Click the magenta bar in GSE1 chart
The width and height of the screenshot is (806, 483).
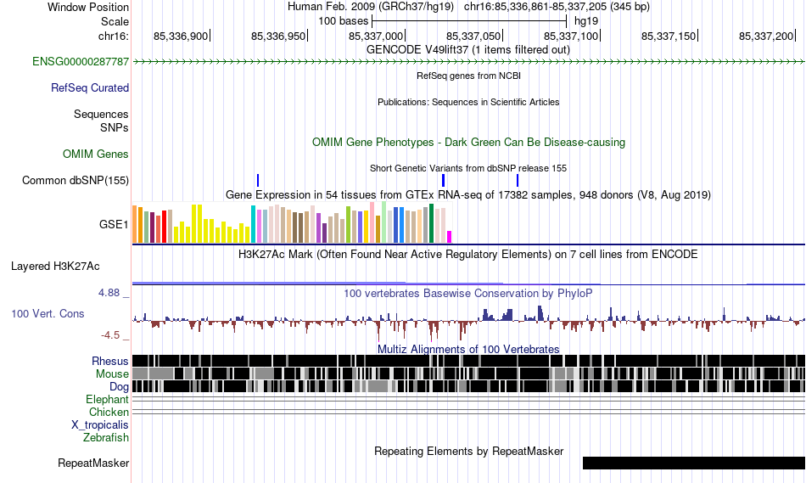tap(450, 237)
